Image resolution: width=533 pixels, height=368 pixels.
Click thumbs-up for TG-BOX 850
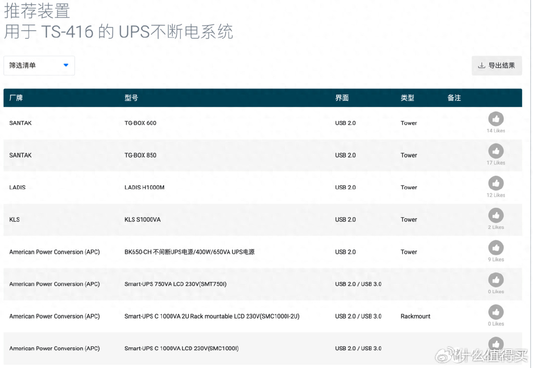click(496, 151)
